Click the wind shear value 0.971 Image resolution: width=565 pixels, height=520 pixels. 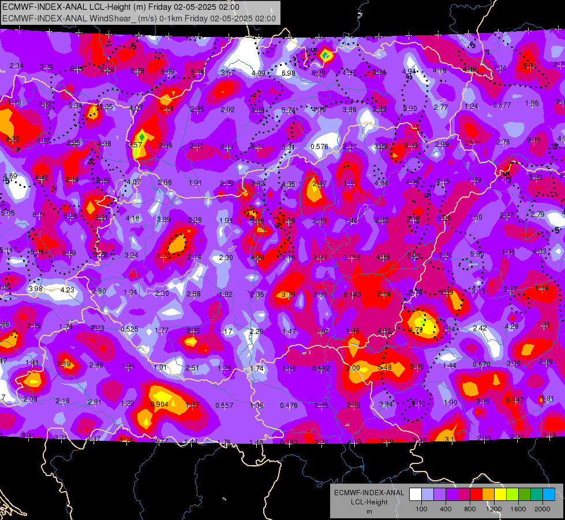point(473,143)
